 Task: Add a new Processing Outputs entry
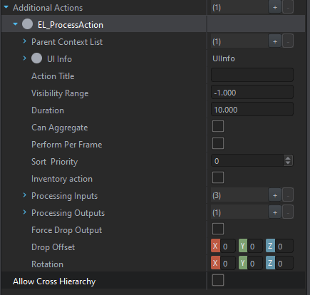pyautogui.click(x=275, y=212)
